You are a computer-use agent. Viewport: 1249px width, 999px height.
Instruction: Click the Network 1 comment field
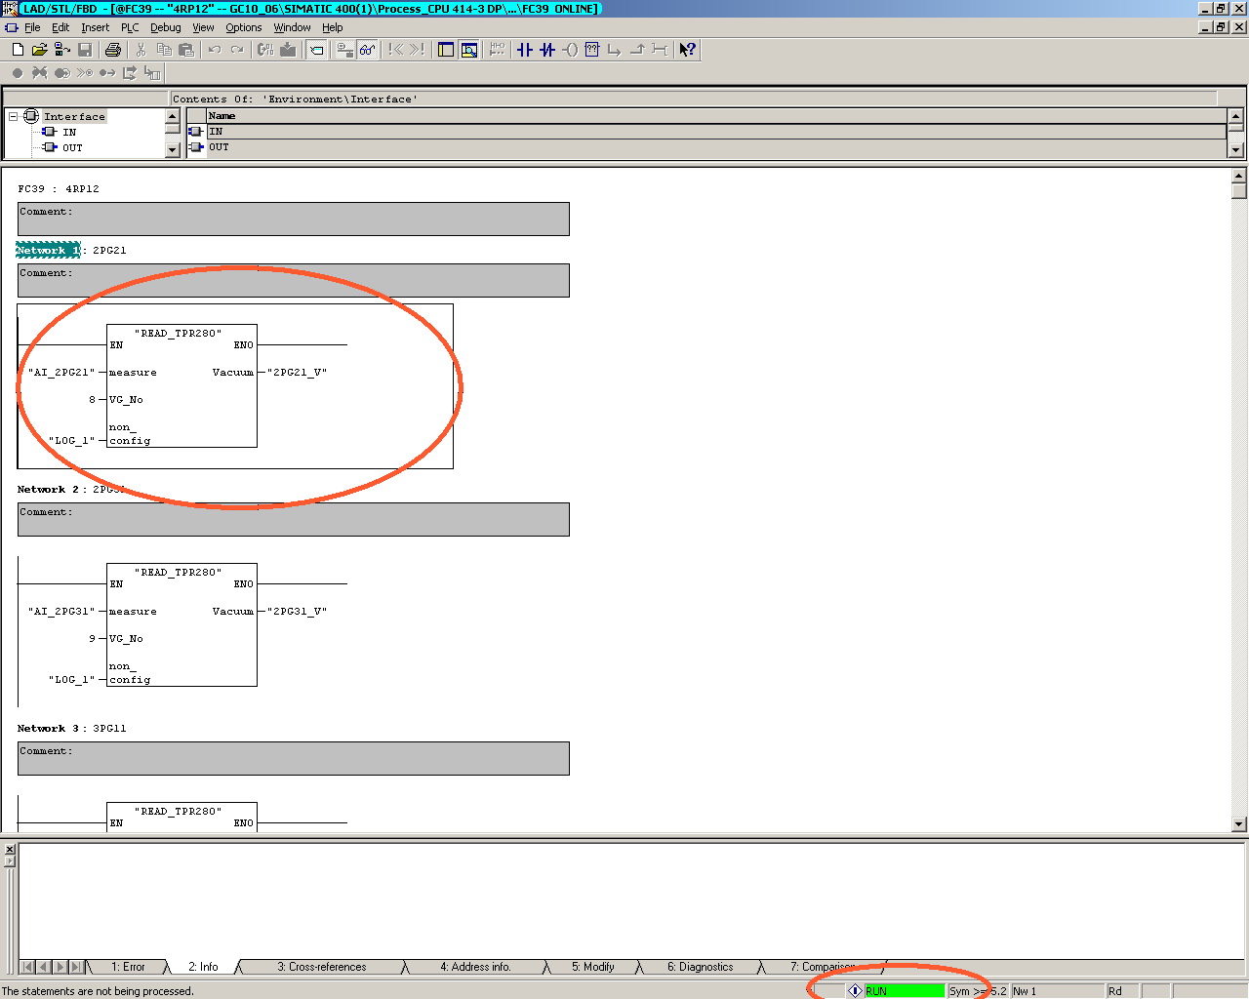pos(293,280)
